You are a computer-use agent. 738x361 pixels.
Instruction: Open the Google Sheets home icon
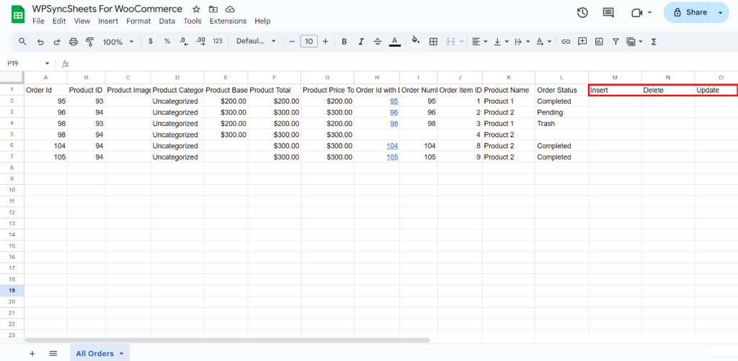pos(18,14)
